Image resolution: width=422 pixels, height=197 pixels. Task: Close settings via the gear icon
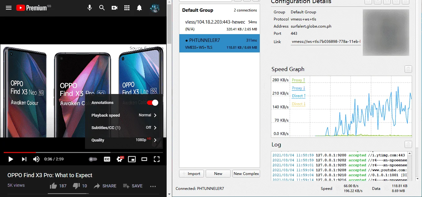(119, 159)
